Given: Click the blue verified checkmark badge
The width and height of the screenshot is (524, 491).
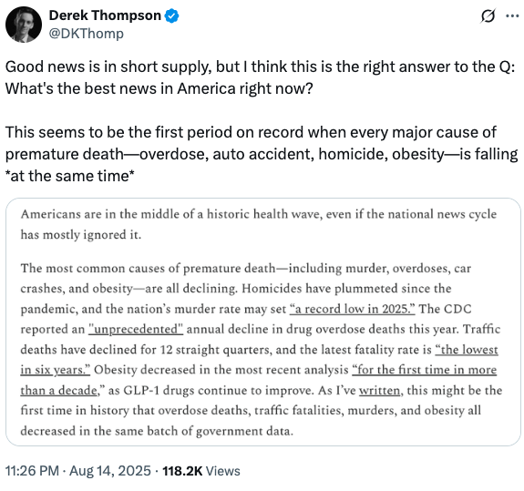Looking at the screenshot, I should [171, 15].
